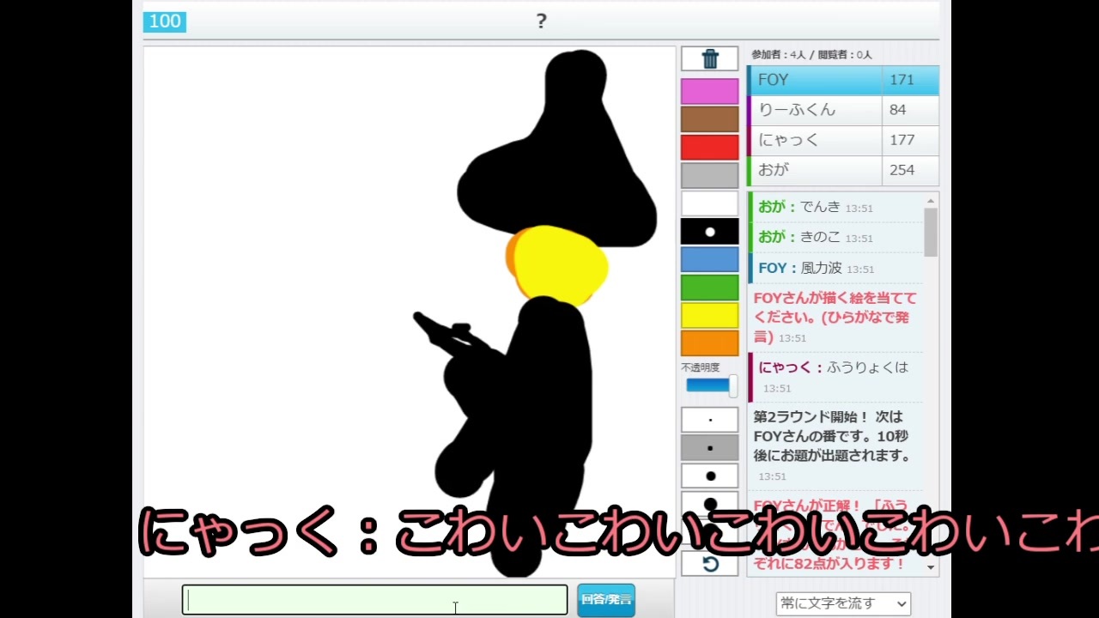Click the 参加者：4人 / 閲覧者：0人 label
The width and height of the screenshot is (1099, 618).
[811, 54]
